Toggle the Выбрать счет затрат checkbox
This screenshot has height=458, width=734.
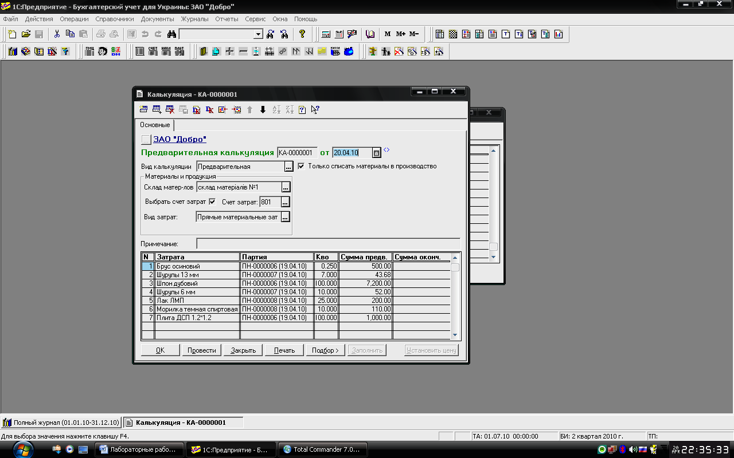click(x=212, y=202)
